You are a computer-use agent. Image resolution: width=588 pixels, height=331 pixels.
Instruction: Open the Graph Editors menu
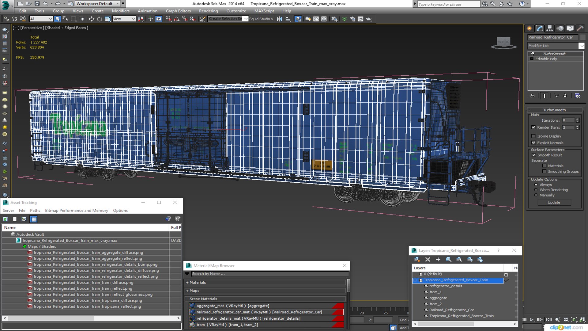point(178,11)
